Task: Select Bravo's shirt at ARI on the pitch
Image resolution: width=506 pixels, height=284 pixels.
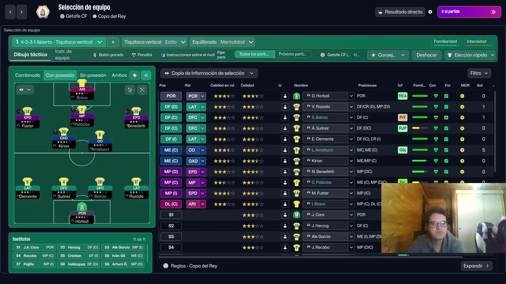Action: click(x=82, y=83)
